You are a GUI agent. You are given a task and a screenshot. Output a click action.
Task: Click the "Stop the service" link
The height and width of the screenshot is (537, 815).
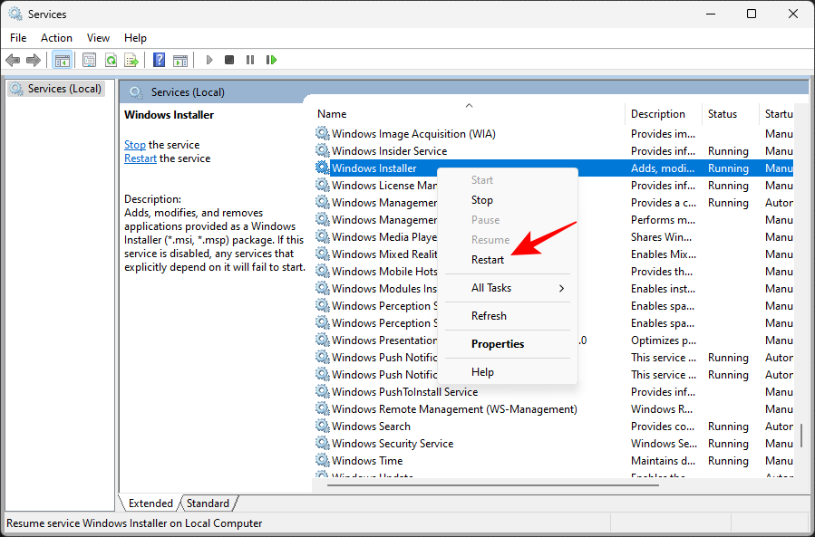point(134,144)
